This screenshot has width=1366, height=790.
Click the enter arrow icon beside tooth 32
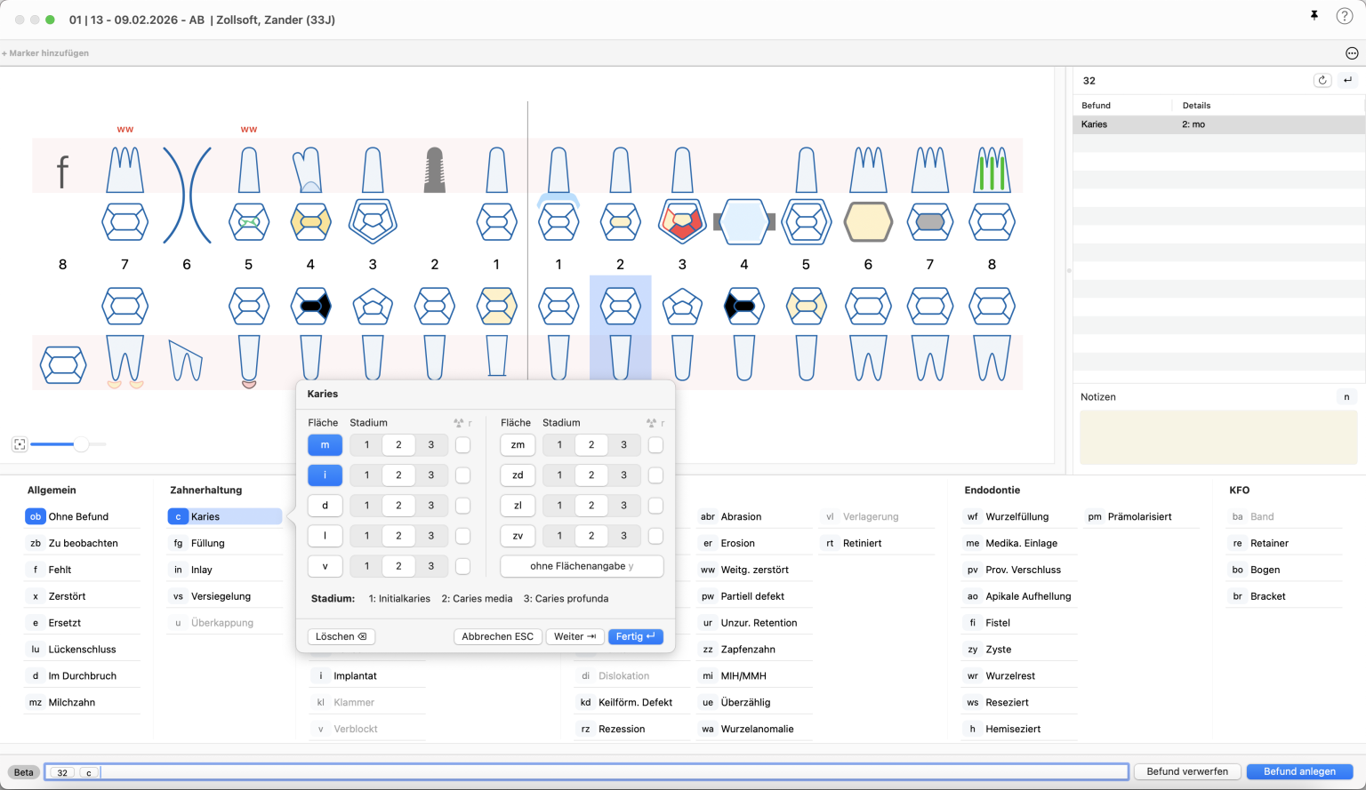pyautogui.click(x=1348, y=80)
